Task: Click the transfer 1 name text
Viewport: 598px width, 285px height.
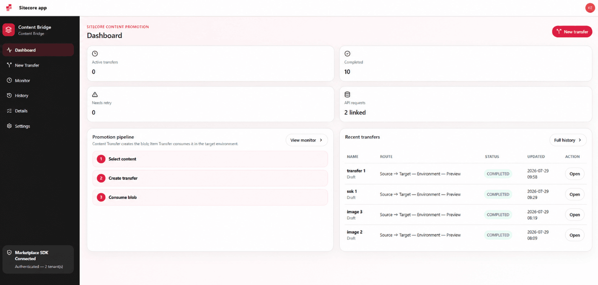Action: tap(356, 171)
